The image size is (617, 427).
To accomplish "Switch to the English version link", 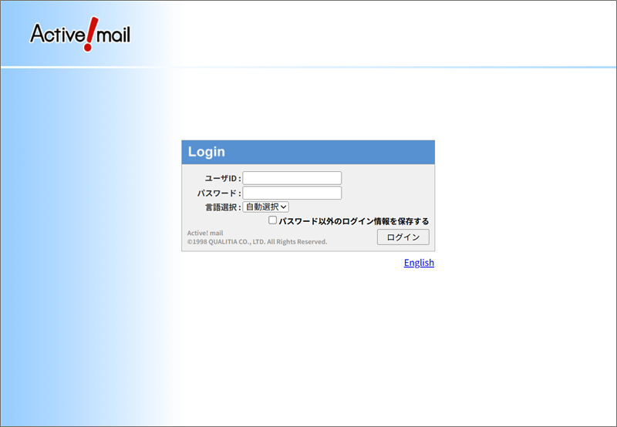I will pos(419,263).
